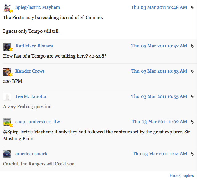Image resolution: width=197 pixels, height=179 pixels.
Task: Open Spieg-lectric Mayhem's avatar image
Action: [7, 8]
